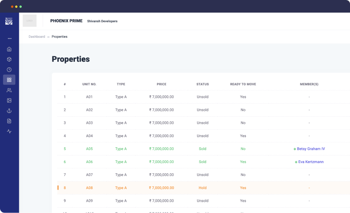Select the clock icon in sidebar
Screen dimensions: 350x213
9,70
